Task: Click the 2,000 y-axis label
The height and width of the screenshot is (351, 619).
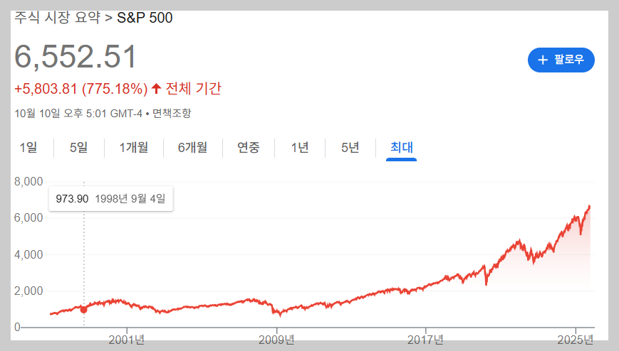Action: tap(28, 291)
